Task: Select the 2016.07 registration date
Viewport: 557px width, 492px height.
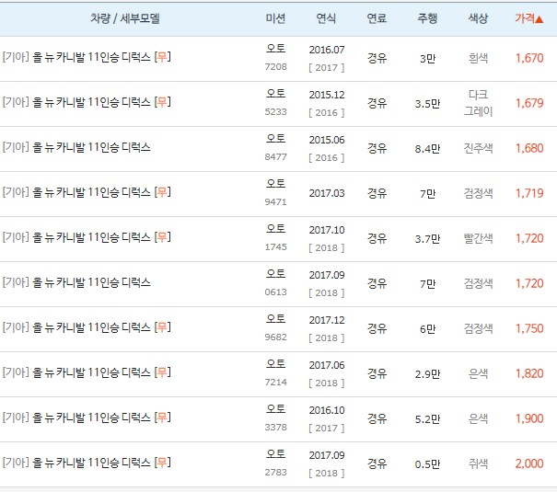Action: (327, 50)
